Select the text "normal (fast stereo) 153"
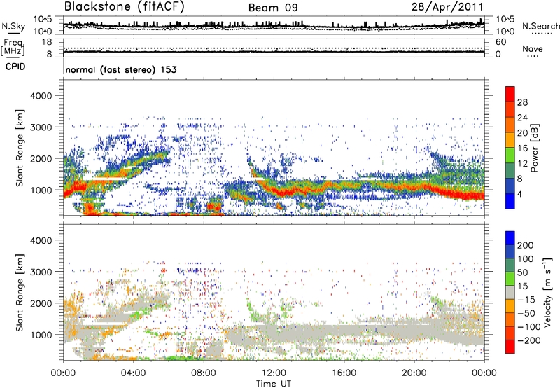This screenshot has height=388, width=560. click(x=121, y=69)
